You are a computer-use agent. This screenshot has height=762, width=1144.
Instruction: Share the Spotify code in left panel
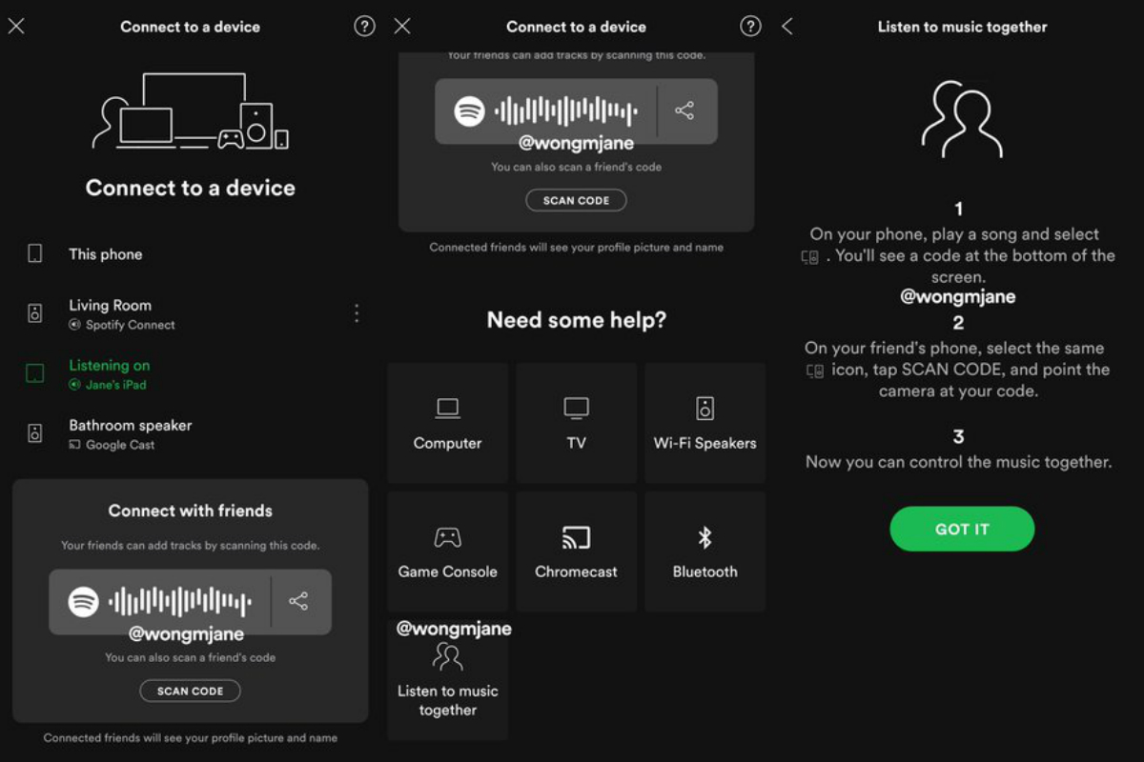pos(298,601)
